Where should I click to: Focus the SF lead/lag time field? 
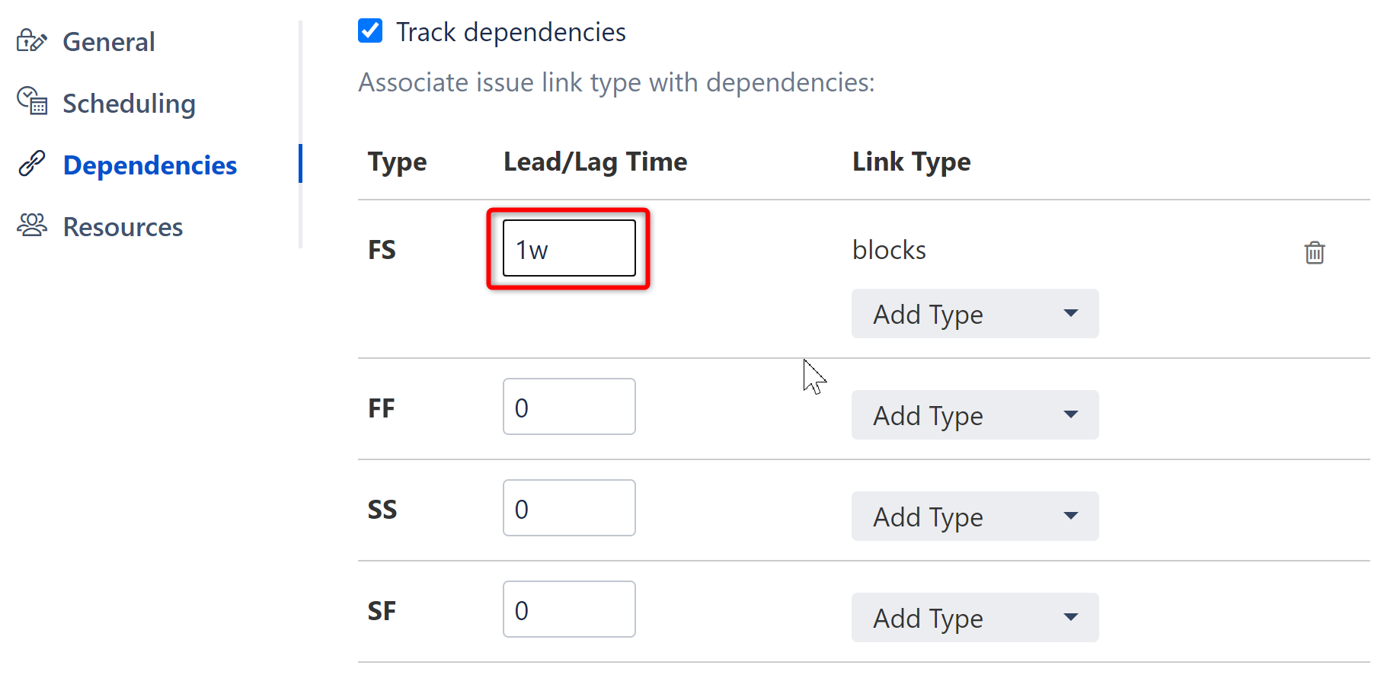point(569,609)
